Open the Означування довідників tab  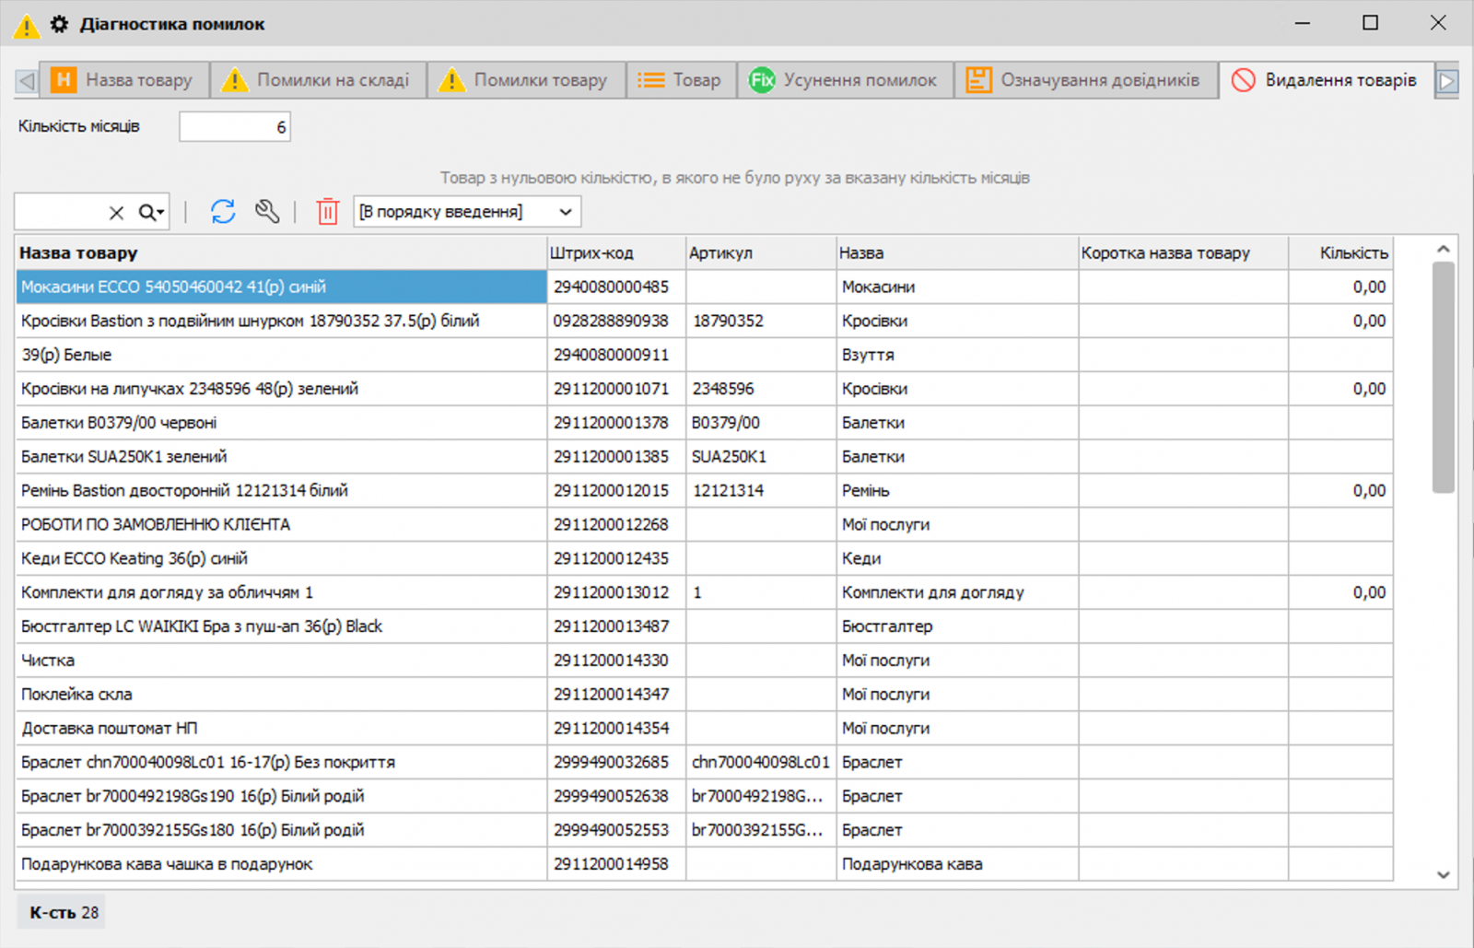click(1085, 80)
